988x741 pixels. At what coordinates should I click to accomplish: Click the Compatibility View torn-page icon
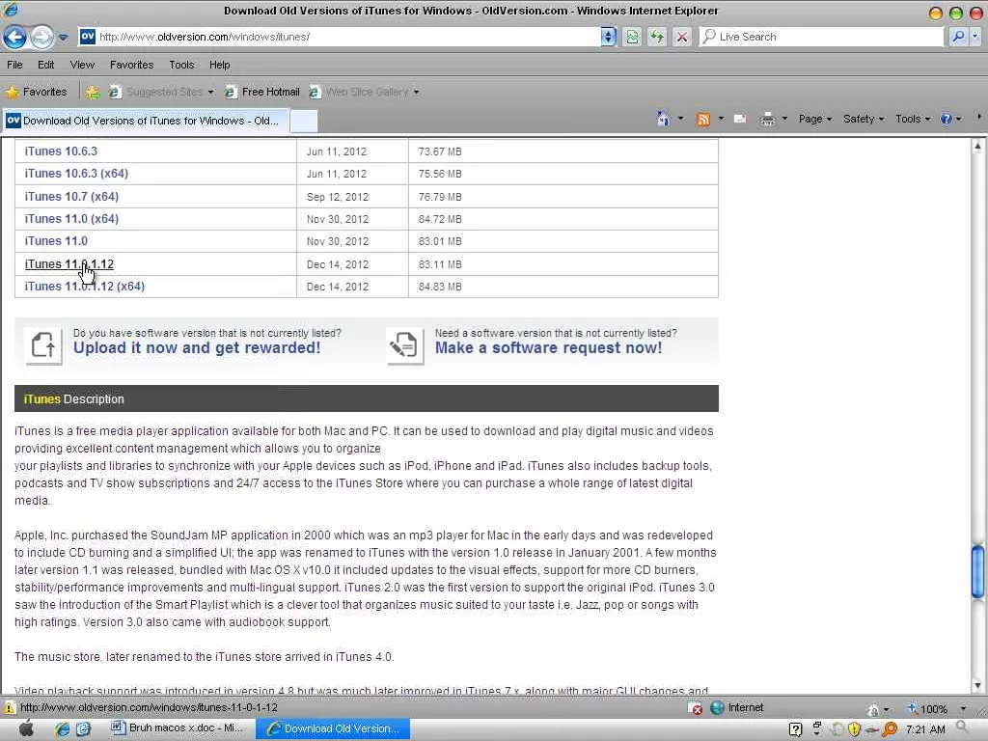[x=632, y=37]
